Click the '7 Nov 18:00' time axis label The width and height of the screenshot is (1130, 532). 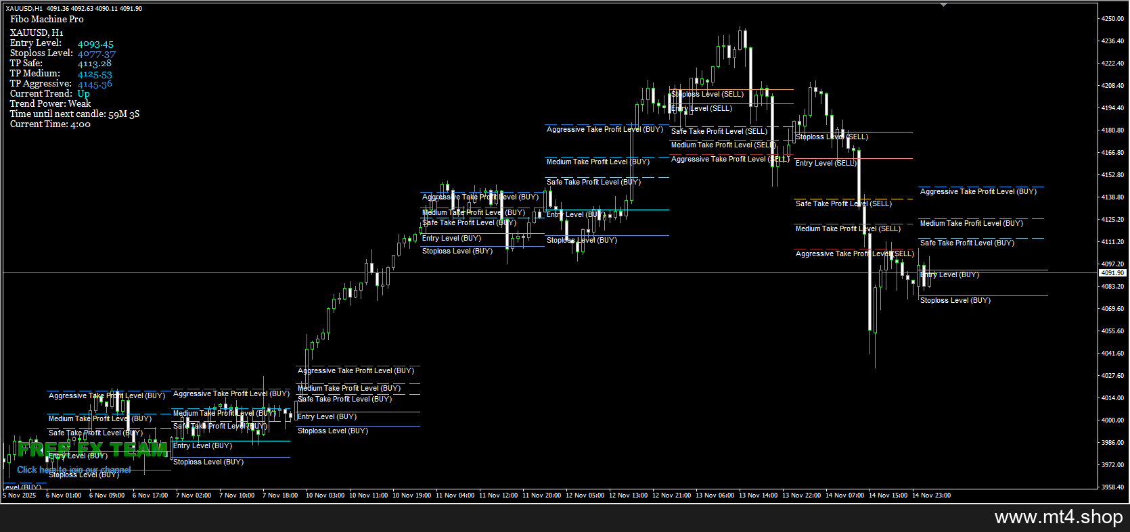click(280, 495)
